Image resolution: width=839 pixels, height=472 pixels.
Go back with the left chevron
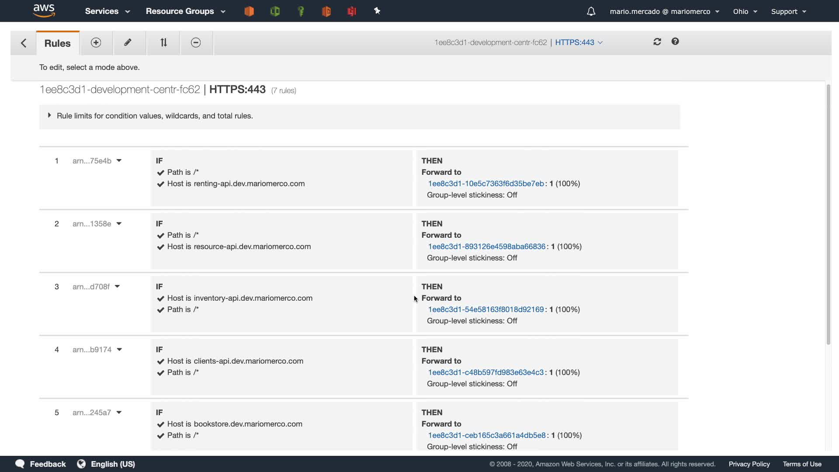[24, 43]
